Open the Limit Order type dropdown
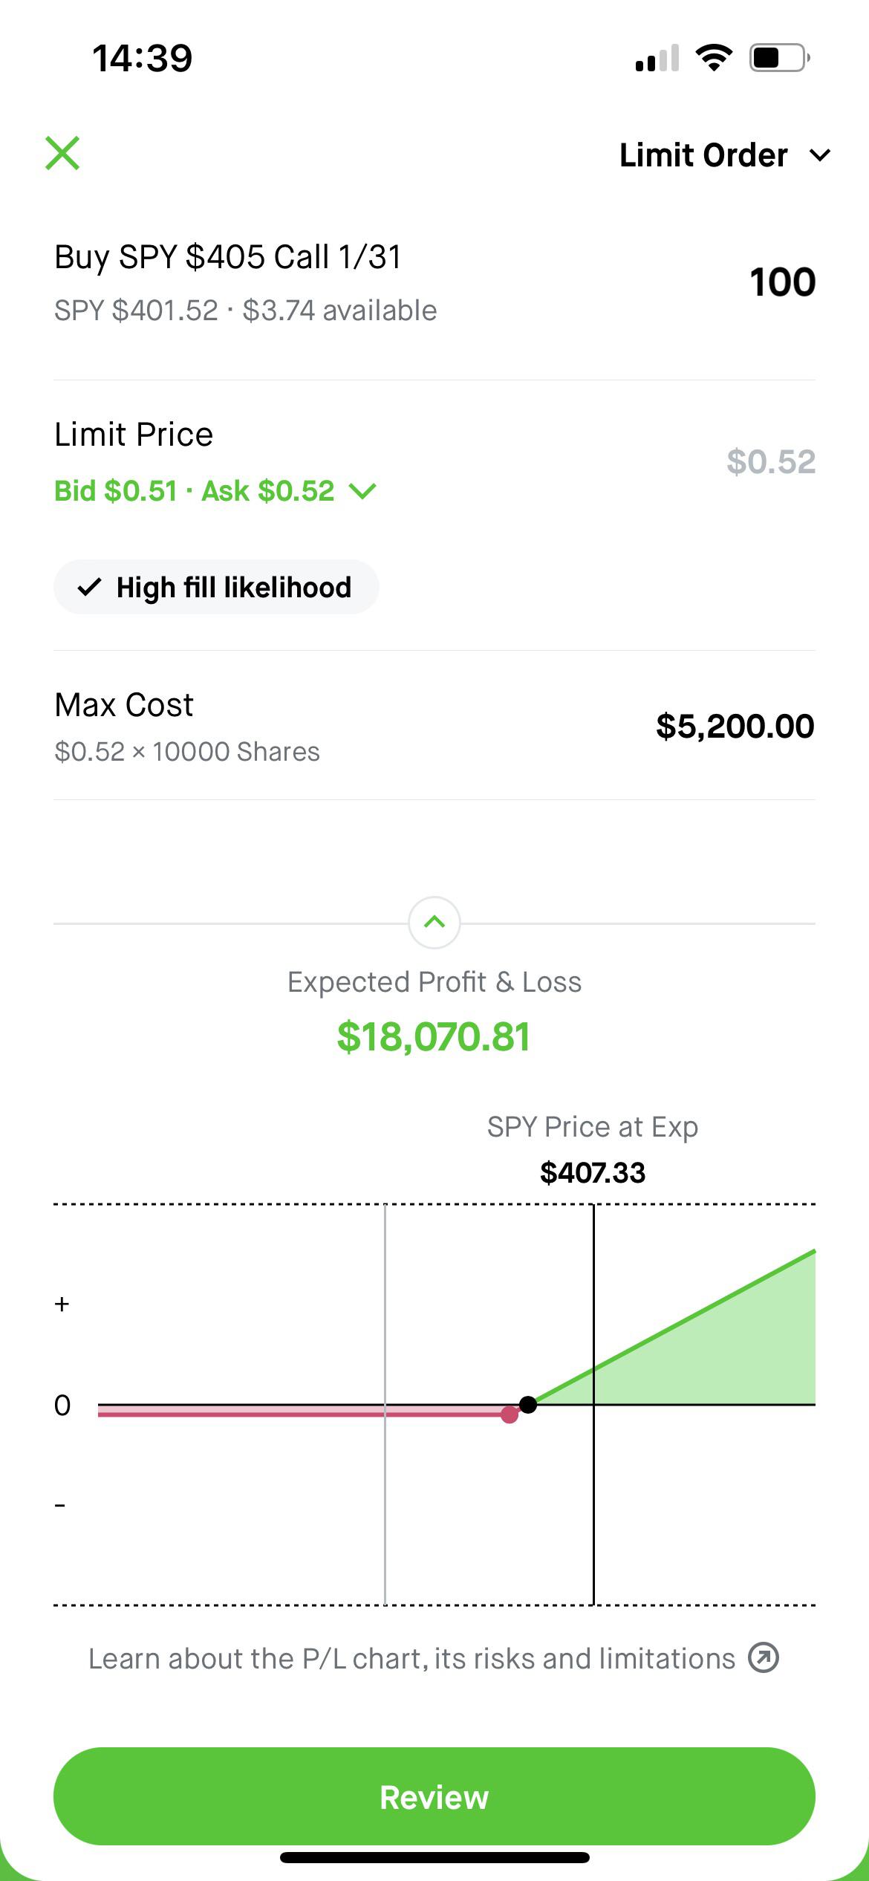869x1881 pixels. point(724,155)
